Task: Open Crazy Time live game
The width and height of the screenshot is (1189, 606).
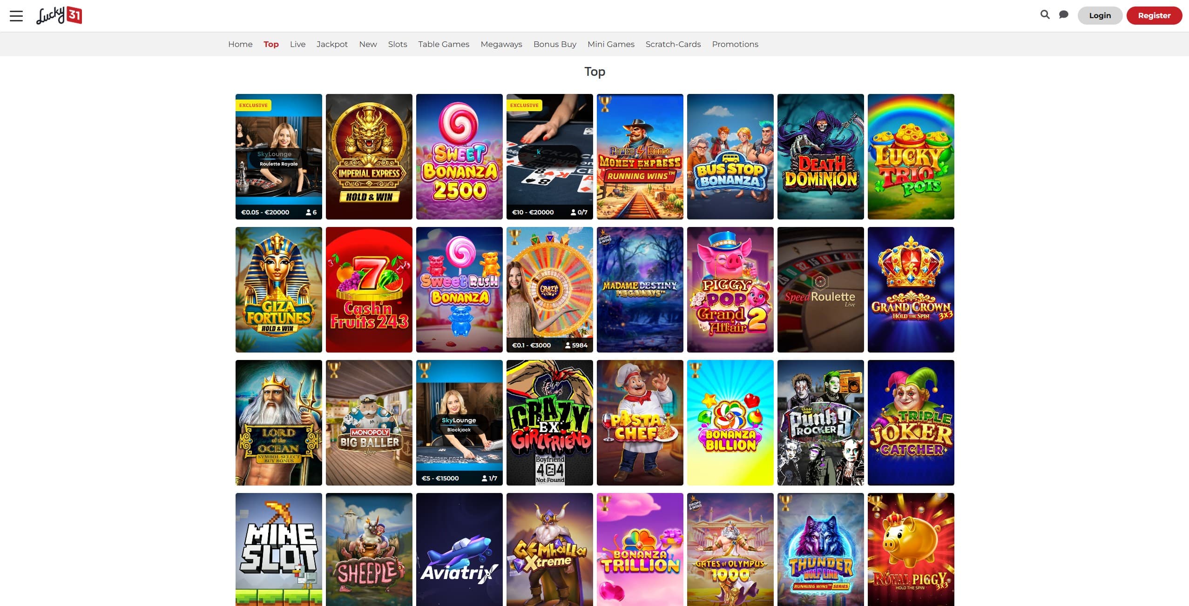Action: click(550, 290)
